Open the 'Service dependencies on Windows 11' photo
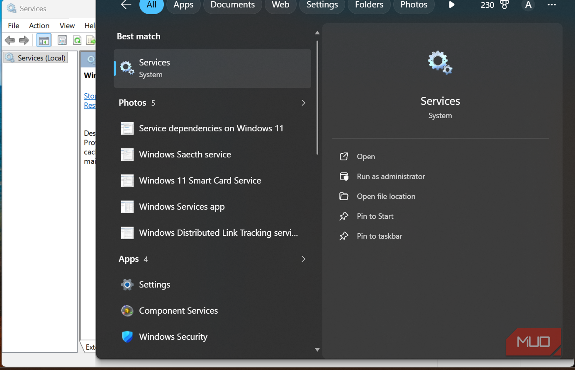Screen dimensions: 575x370 pos(212,128)
